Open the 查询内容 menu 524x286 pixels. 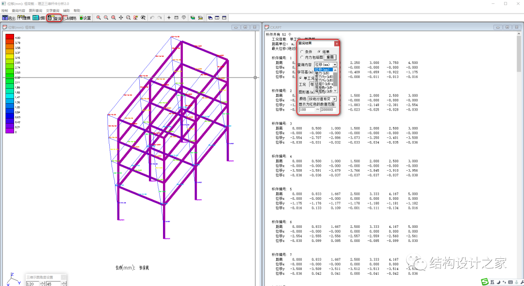(x=18, y=11)
